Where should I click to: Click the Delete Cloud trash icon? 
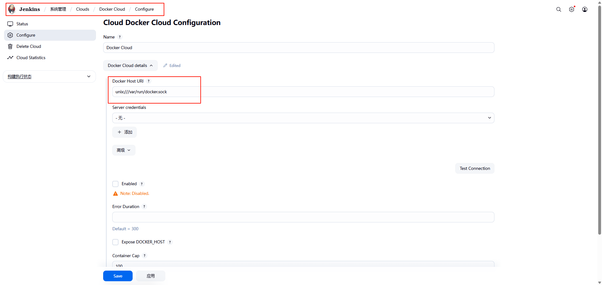tap(10, 46)
